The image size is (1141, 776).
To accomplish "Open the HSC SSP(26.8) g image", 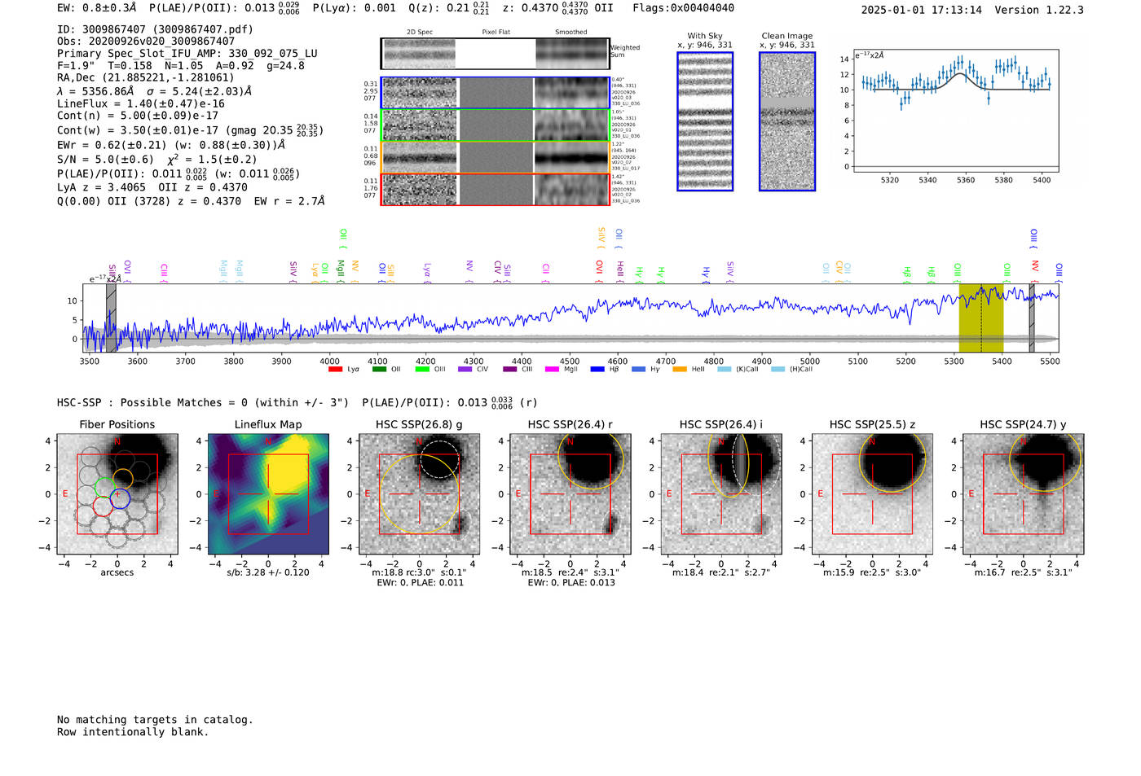I will (419, 494).
